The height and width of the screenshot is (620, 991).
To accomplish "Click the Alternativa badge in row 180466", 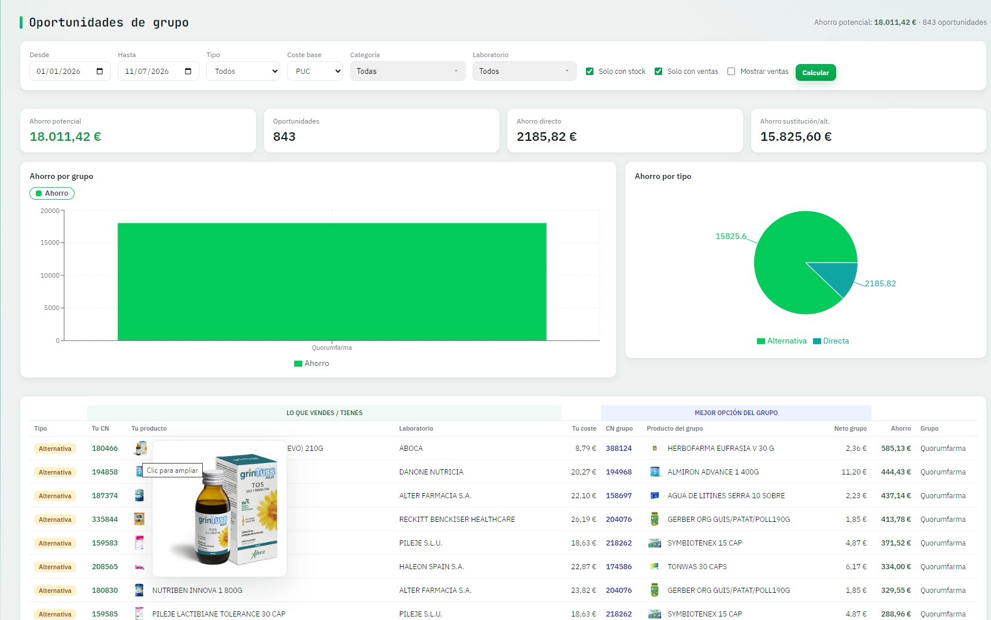I will tap(55, 449).
